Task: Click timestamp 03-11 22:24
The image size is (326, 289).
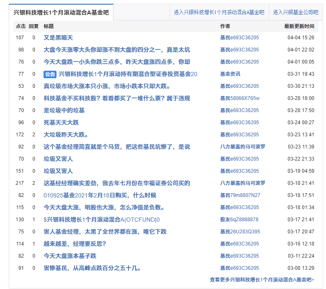Action: point(301,256)
